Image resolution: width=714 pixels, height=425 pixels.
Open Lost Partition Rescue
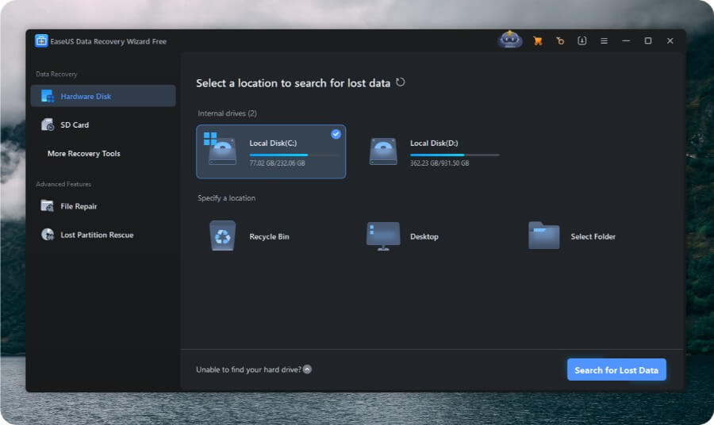(97, 235)
